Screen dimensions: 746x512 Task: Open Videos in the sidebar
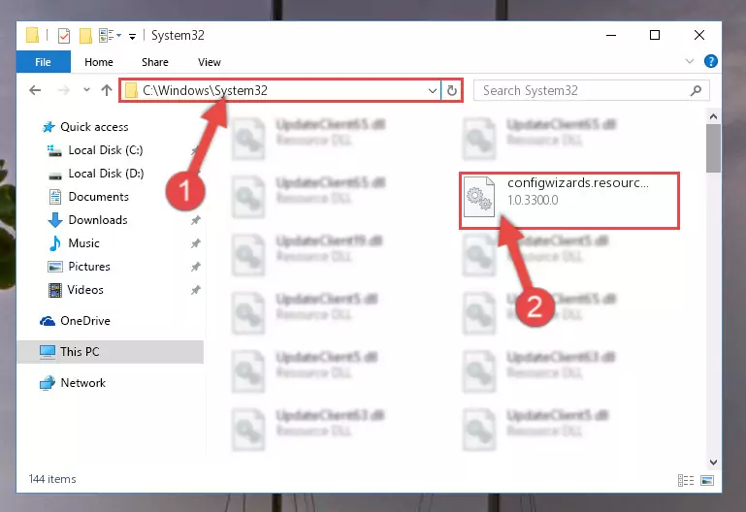point(85,290)
